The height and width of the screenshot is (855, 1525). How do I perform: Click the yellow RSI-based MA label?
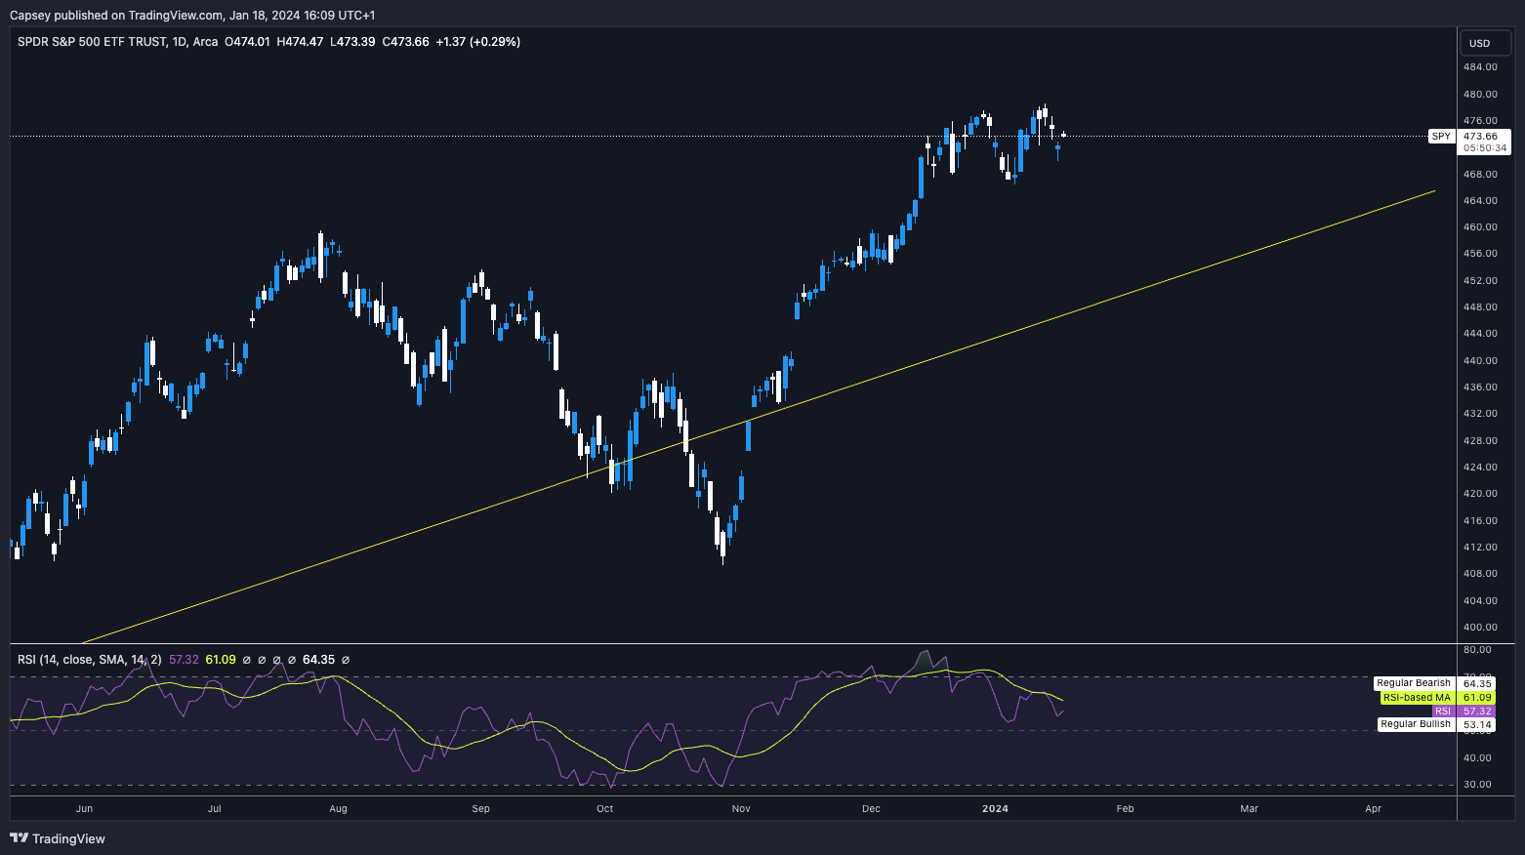1417,697
